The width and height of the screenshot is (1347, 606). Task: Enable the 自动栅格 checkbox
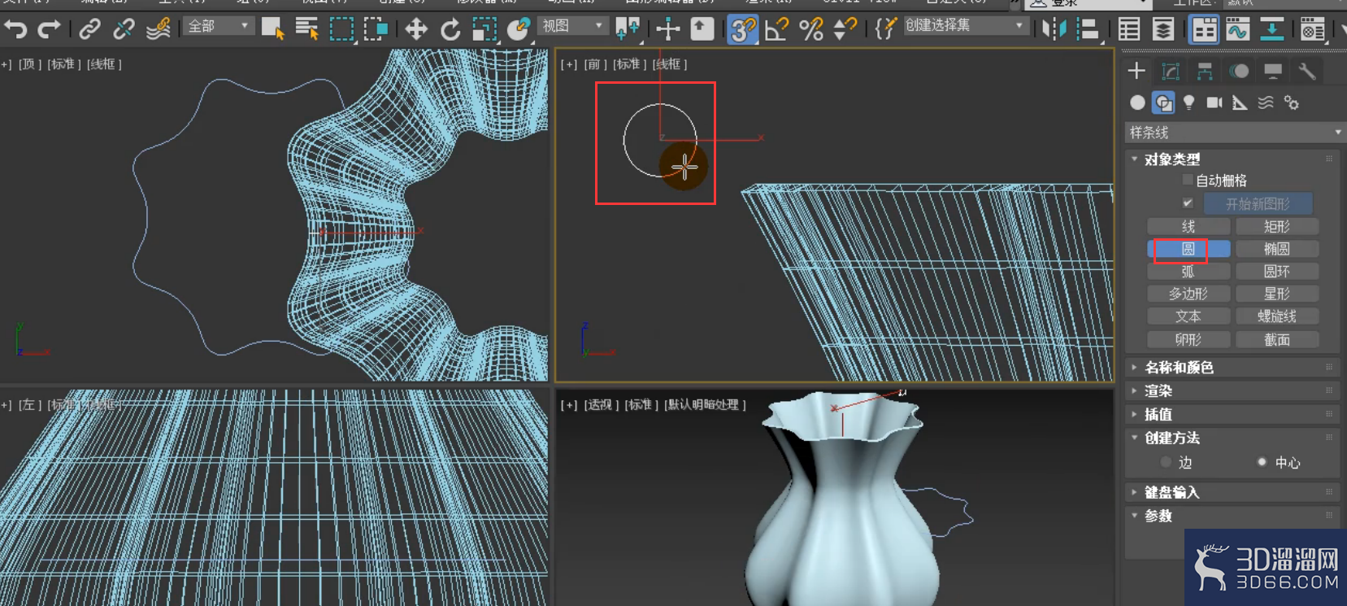[x=1188, y=180]
